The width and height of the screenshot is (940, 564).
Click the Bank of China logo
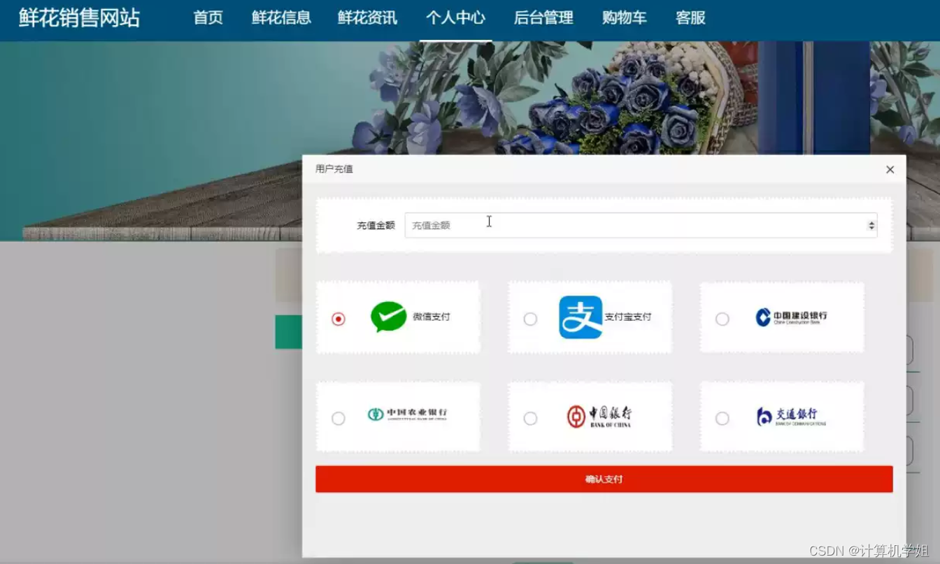coord(599,417)
